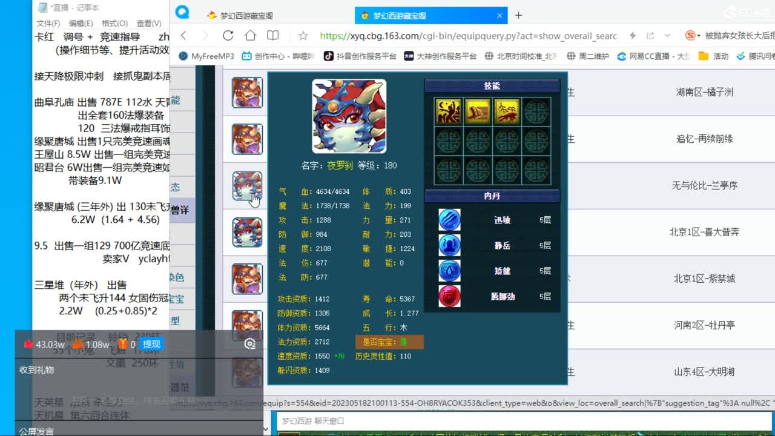The height and width of the screenshot is (436, 775).
Task: Click the red flame popularity icon 43.03w
Action: click(x=28, y=345)
